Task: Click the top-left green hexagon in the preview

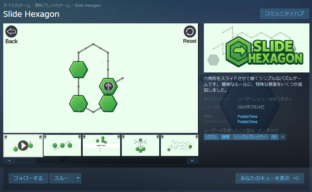Action: tap(78, 70)
